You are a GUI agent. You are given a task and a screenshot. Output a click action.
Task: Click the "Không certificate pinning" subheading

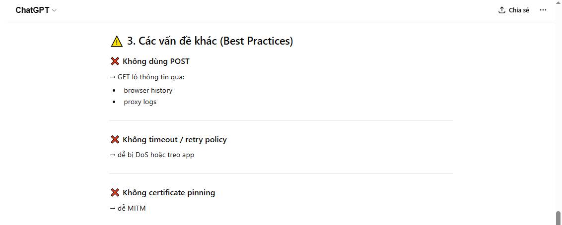coord(169,193)
